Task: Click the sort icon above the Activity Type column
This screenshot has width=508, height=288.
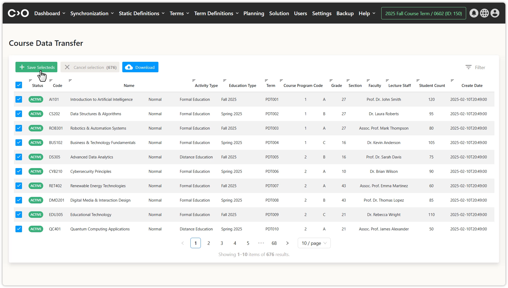Action: [194, 80]
